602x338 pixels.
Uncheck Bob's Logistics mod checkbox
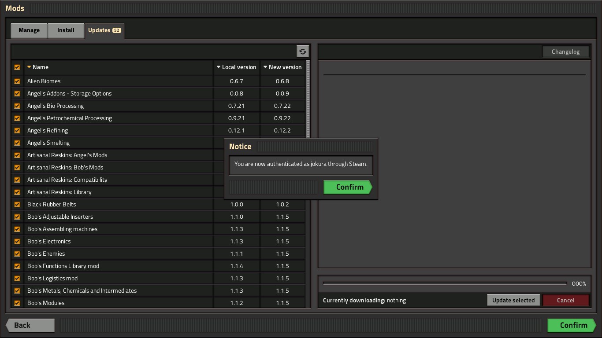[17, 279]
